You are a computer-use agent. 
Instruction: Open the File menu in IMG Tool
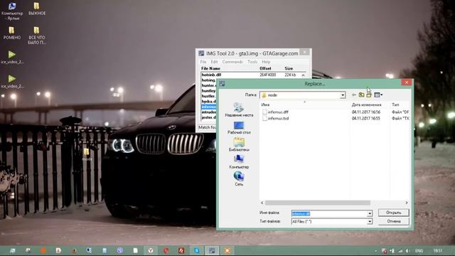pyautogui.click(x=203, y=62)
